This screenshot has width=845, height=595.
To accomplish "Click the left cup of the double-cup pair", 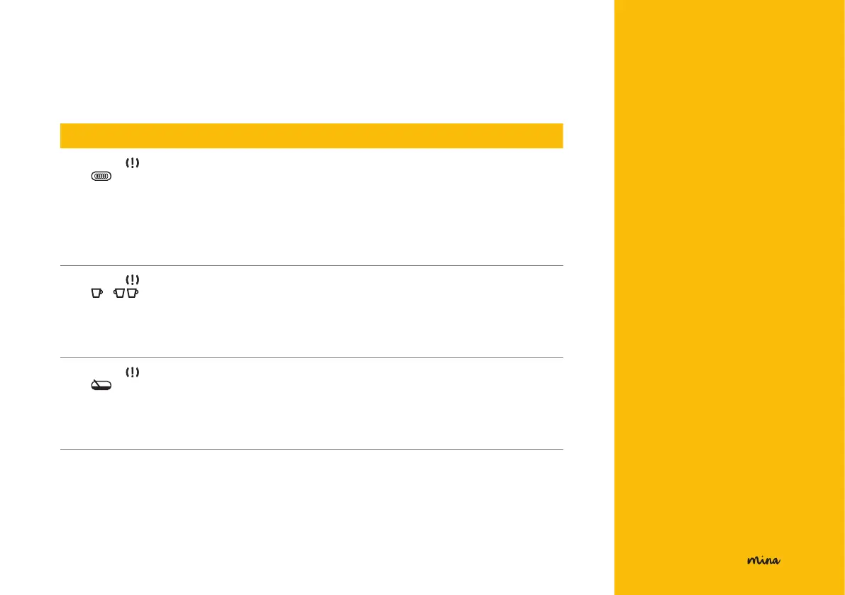I will coord(119,294).
